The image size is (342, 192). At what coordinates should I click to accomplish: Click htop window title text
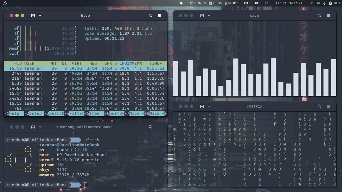coord(85,15)
